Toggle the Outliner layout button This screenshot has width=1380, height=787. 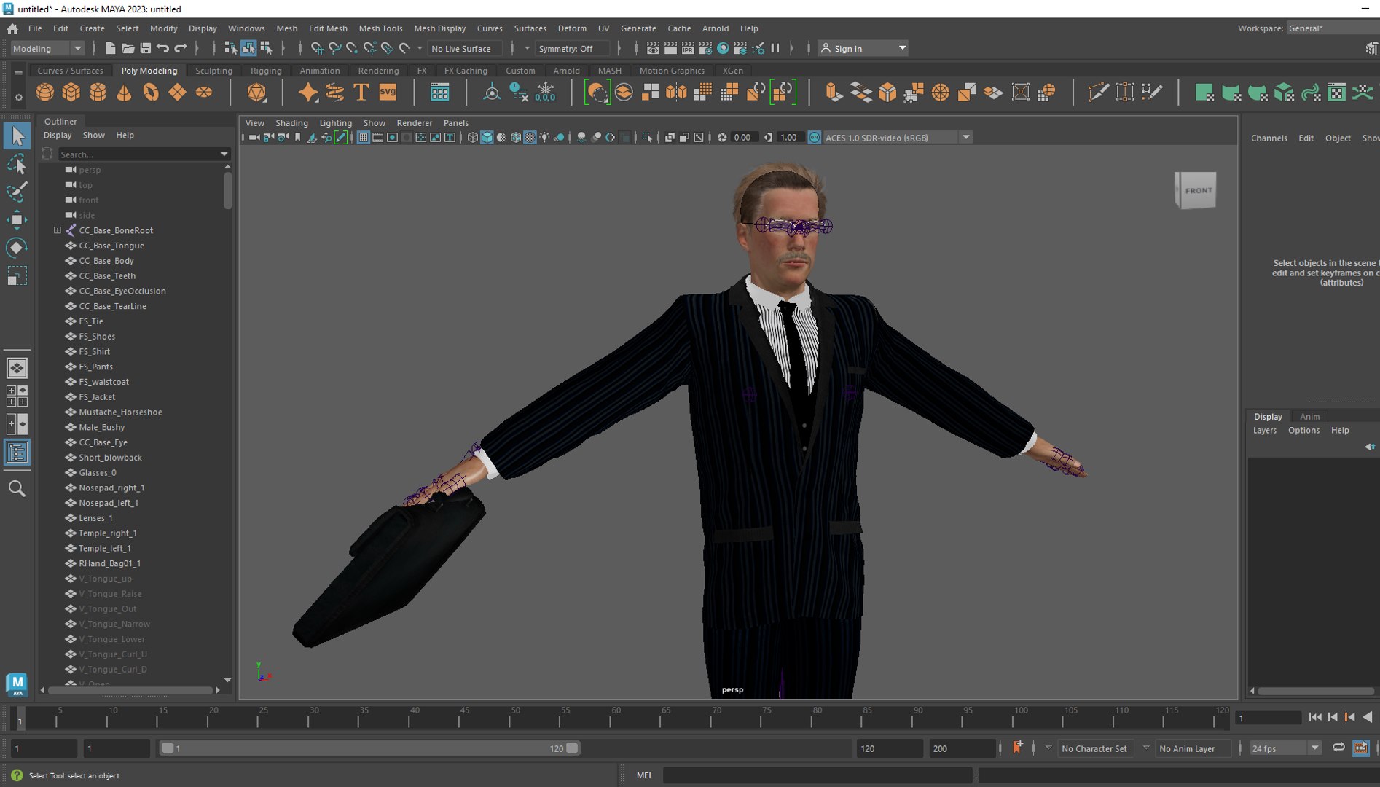tap(17, 453)
